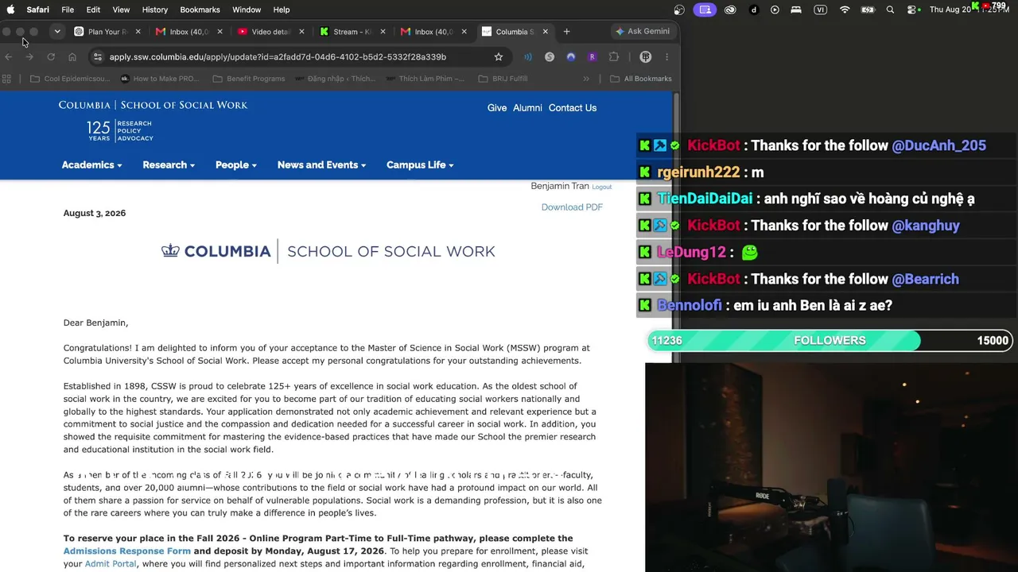The width and height of the screenshot is (1018, 572).
Task: Open the Contact Us link
Action: click(x=573, y=108)
